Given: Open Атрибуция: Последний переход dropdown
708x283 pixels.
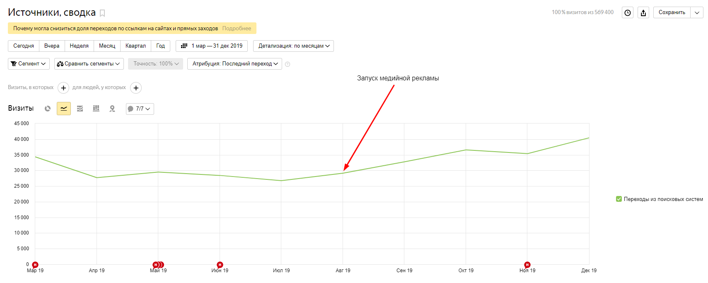Looking at the screenshot, I should [x=234, y=64].
